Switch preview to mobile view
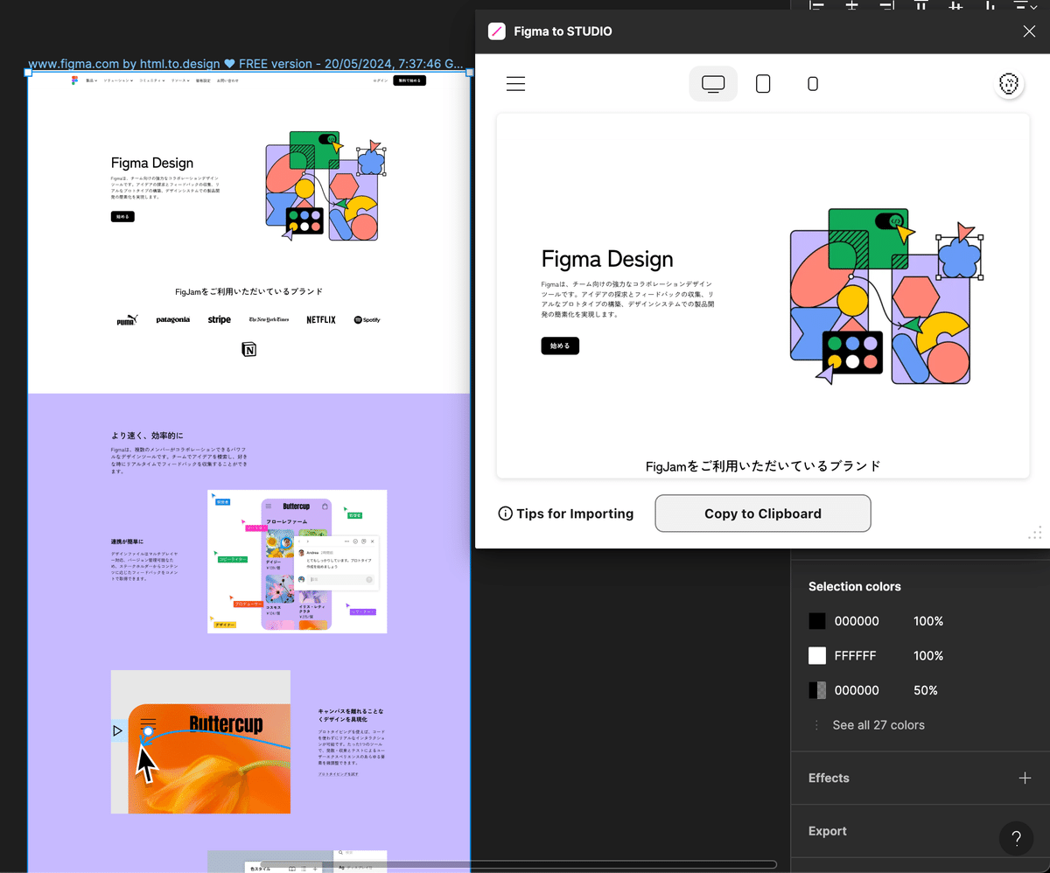 tap(813, 84)
